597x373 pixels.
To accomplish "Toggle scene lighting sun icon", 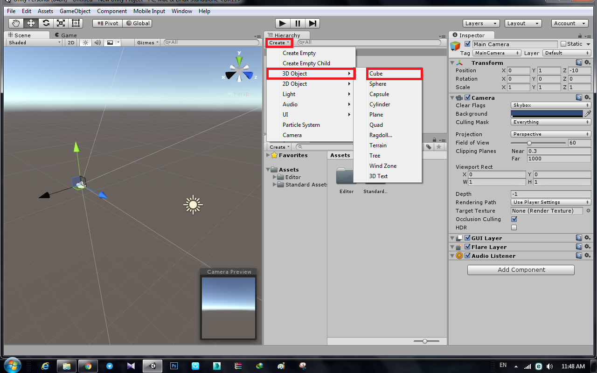I will coord(85,42).
